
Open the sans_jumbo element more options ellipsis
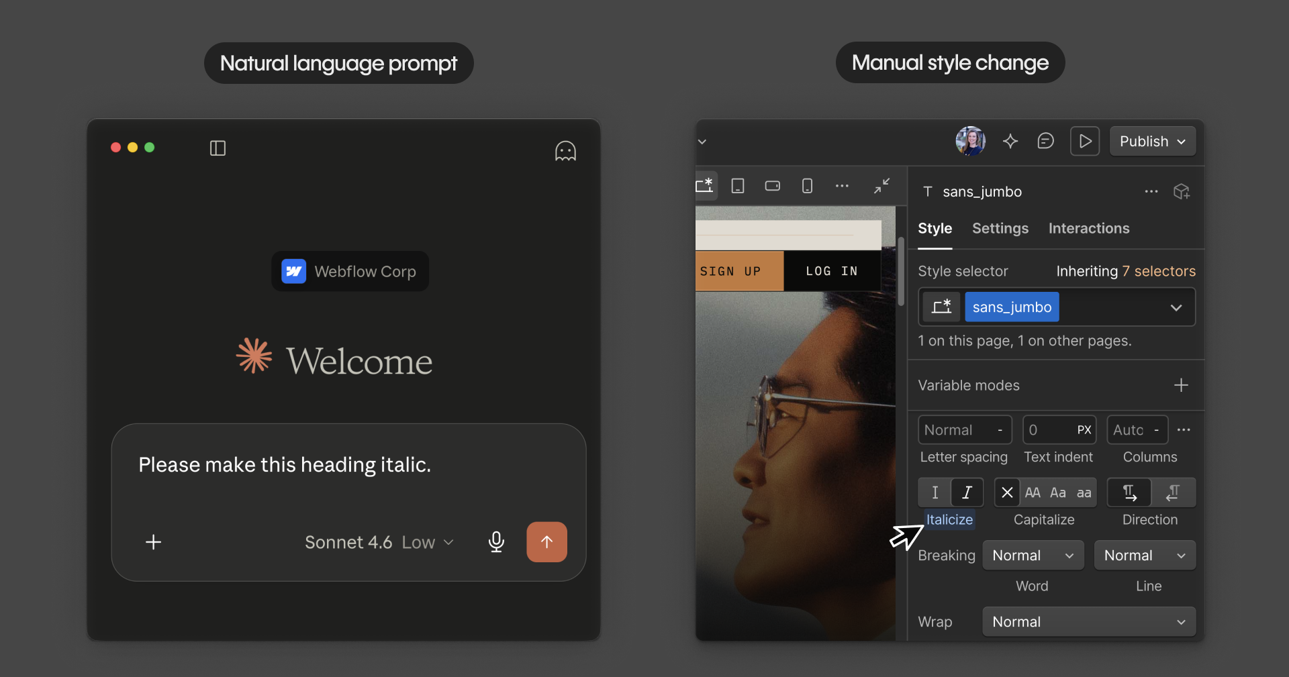[1151, 192]
